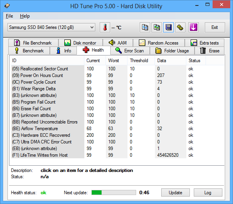Click the Data column header
233x204 pixels.
(171, 61)
